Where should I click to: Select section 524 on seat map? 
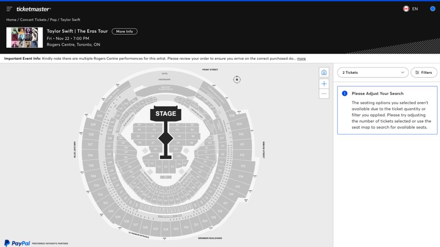pos(166,229)
